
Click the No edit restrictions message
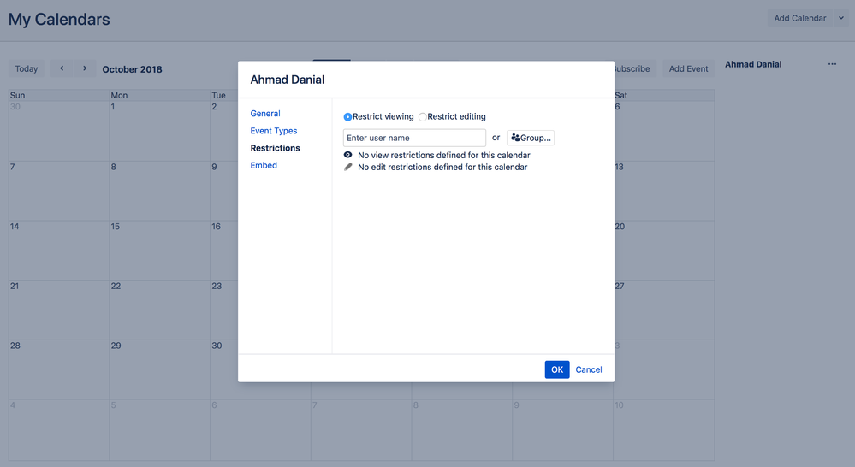(x=442, y=168)
